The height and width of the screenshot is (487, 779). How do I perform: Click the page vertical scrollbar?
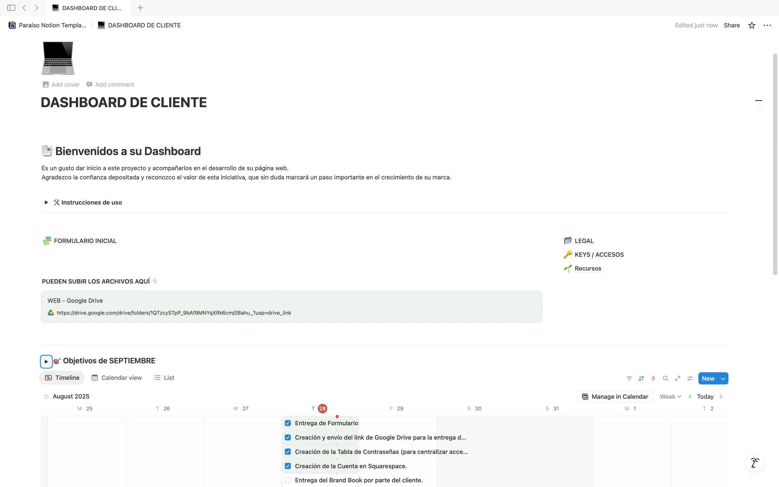click(775, 164)
